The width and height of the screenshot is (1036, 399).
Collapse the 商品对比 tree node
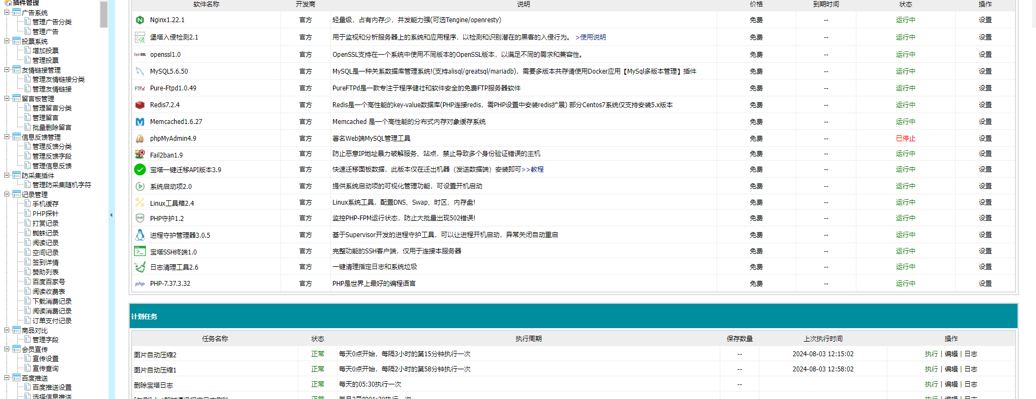tap(7, 330)
